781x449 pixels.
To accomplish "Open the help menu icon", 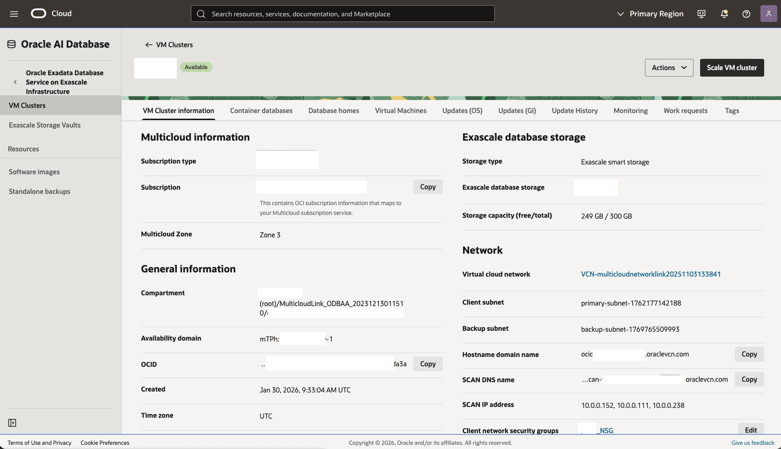I will 746,14.
